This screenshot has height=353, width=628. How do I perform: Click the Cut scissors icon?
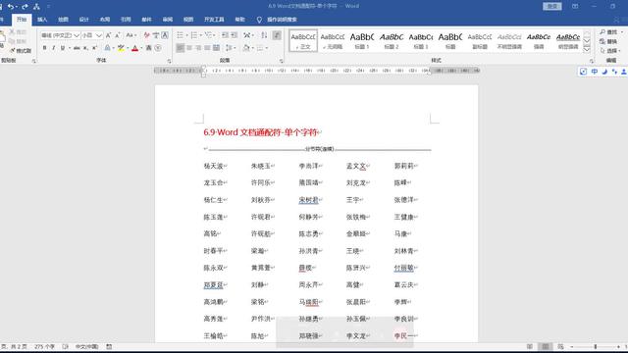[12, 32]
